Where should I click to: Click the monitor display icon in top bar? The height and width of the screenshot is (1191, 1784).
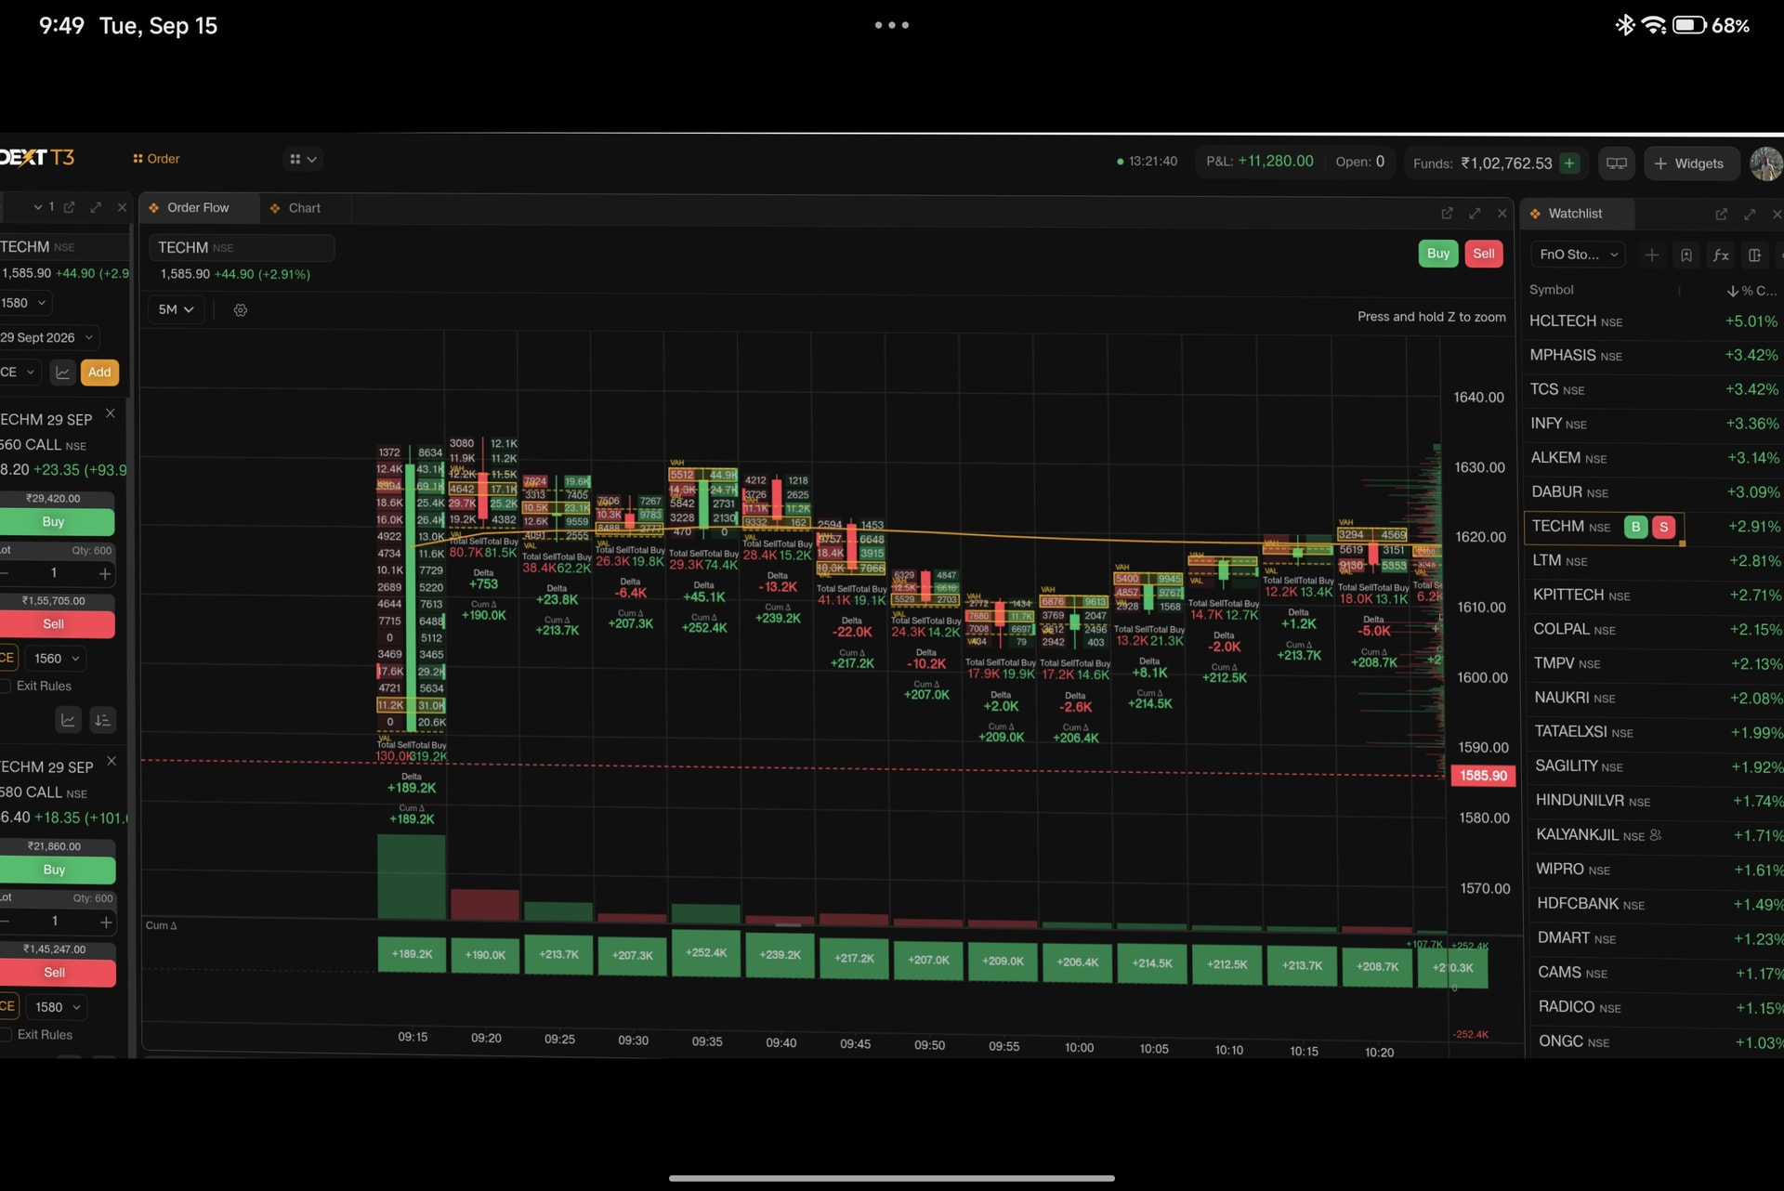click(x=1617, y=163)
